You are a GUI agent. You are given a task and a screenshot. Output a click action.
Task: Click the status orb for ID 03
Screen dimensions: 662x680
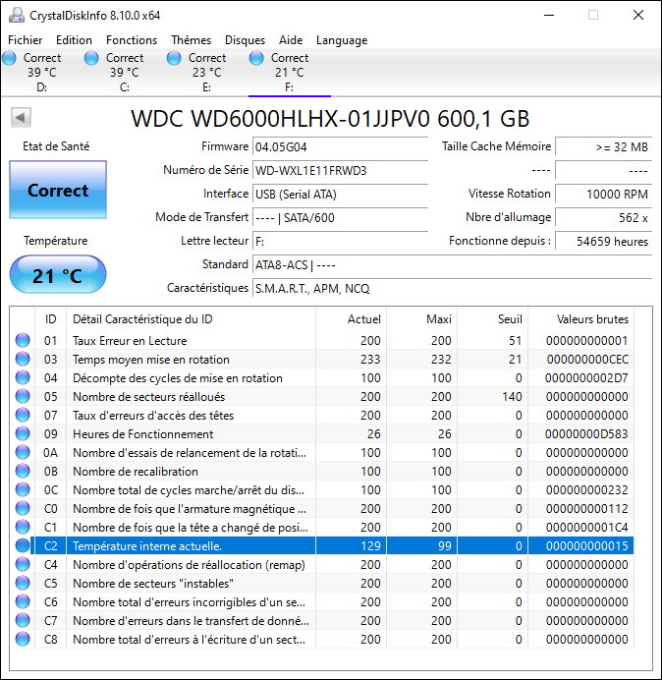23,359
